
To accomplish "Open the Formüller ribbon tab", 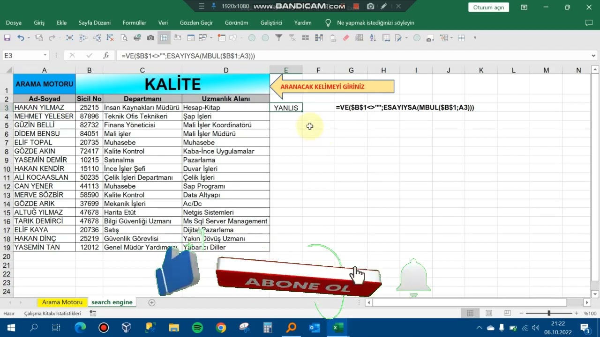I will (135, 22).
